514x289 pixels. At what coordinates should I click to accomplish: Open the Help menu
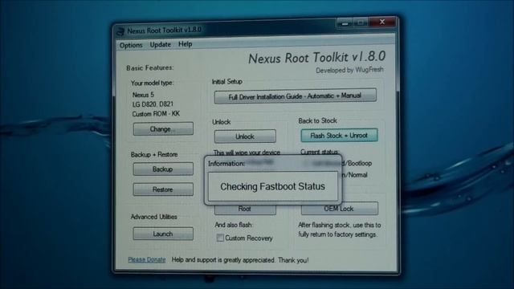pos(186,44)
